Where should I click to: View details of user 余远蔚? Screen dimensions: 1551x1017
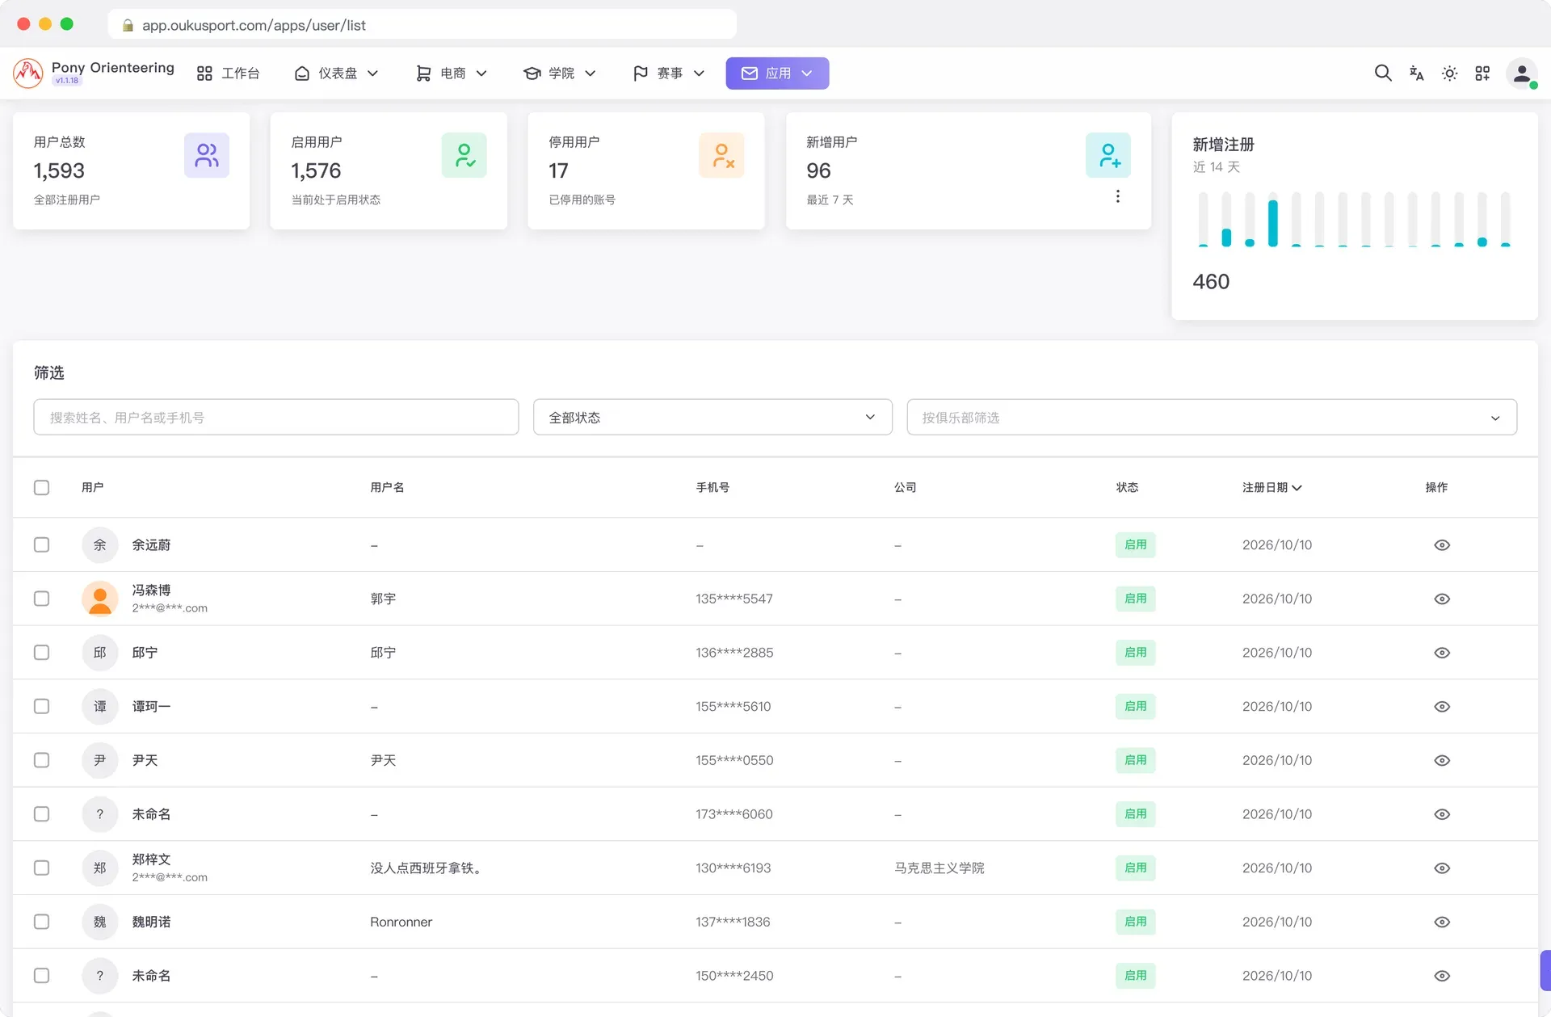tap(1442, 545)
